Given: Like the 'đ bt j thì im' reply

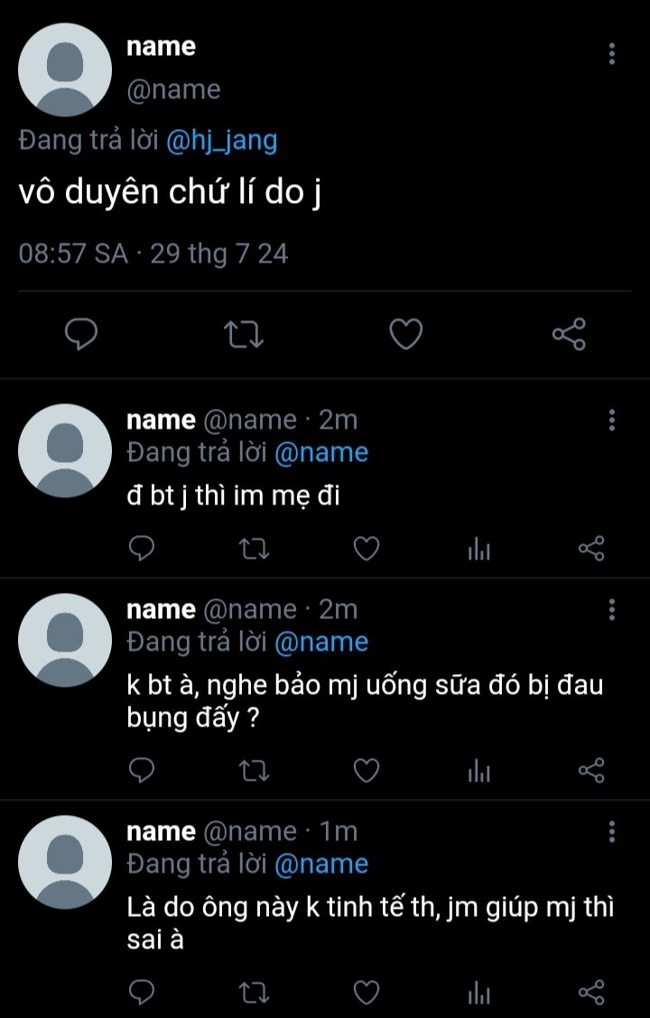Looking at the screenshot, I should (366, 548).
